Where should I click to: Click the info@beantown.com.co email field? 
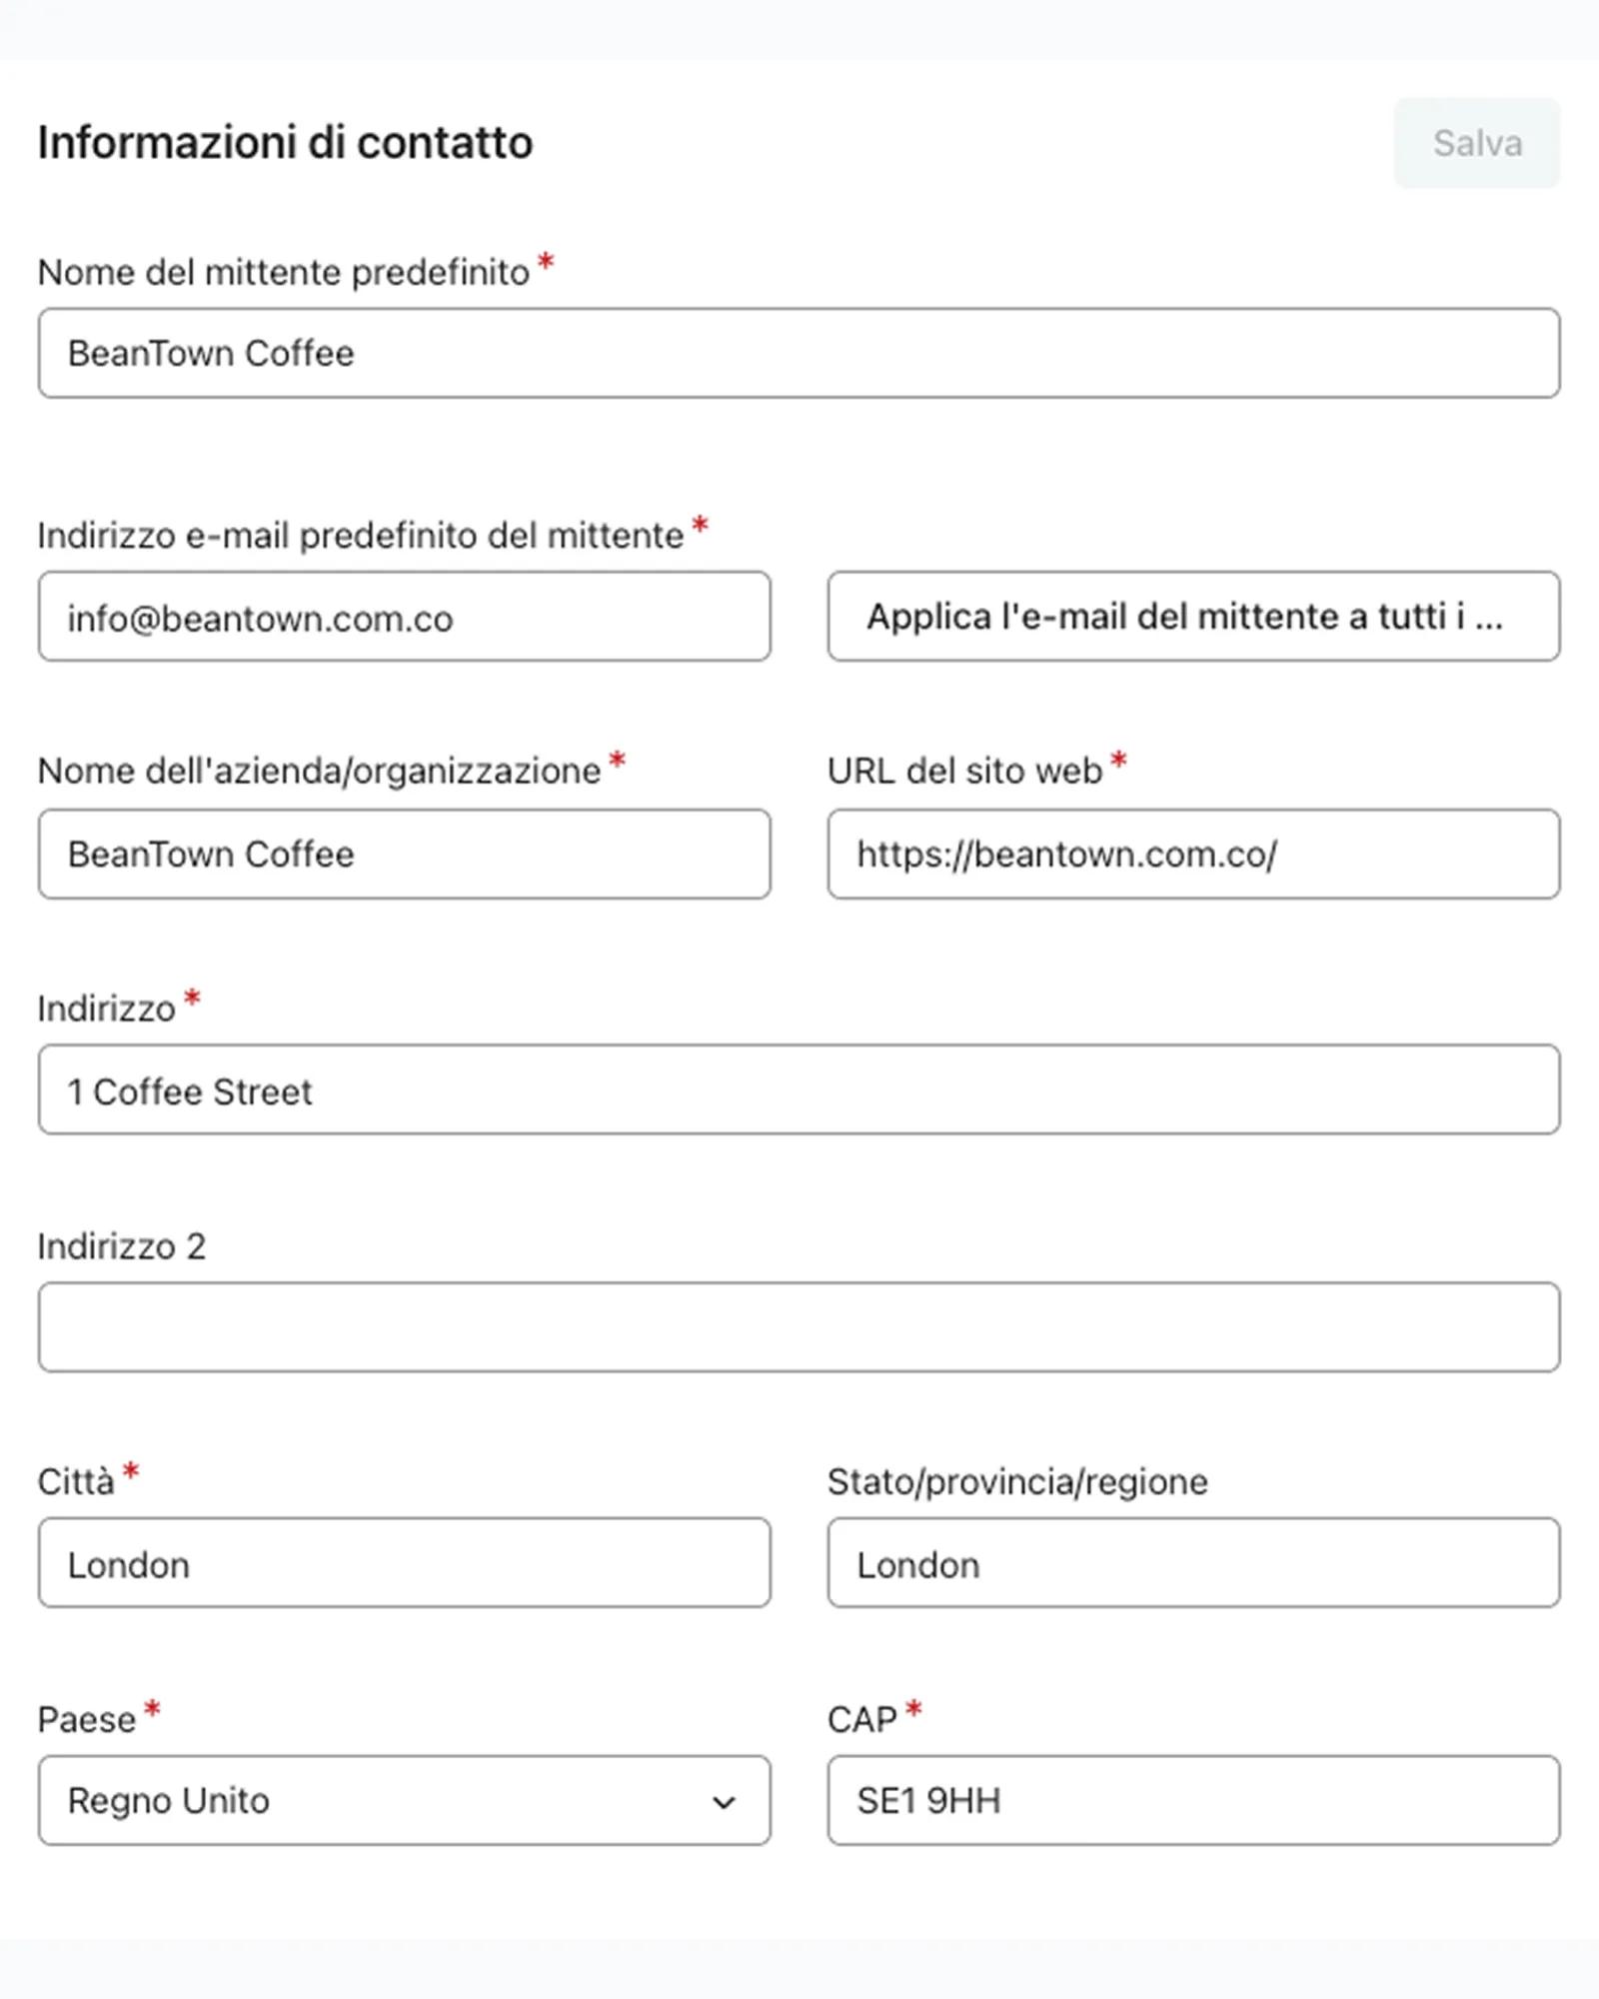click(x=404, y=616)
